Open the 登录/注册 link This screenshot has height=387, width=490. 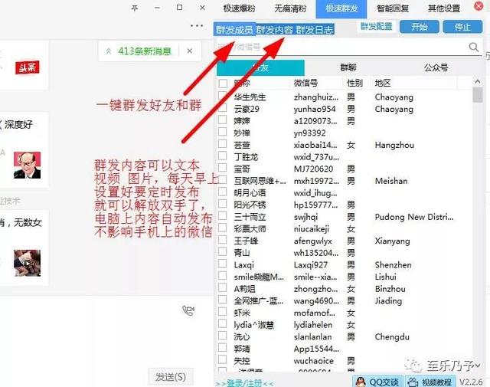[244, 383]
